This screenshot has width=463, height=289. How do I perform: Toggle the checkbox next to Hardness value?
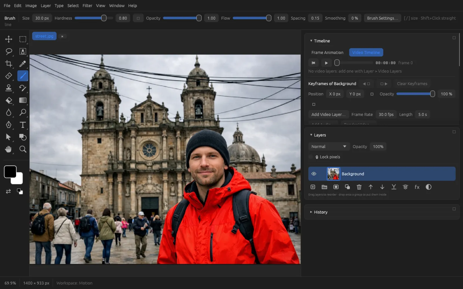(138, 18)
